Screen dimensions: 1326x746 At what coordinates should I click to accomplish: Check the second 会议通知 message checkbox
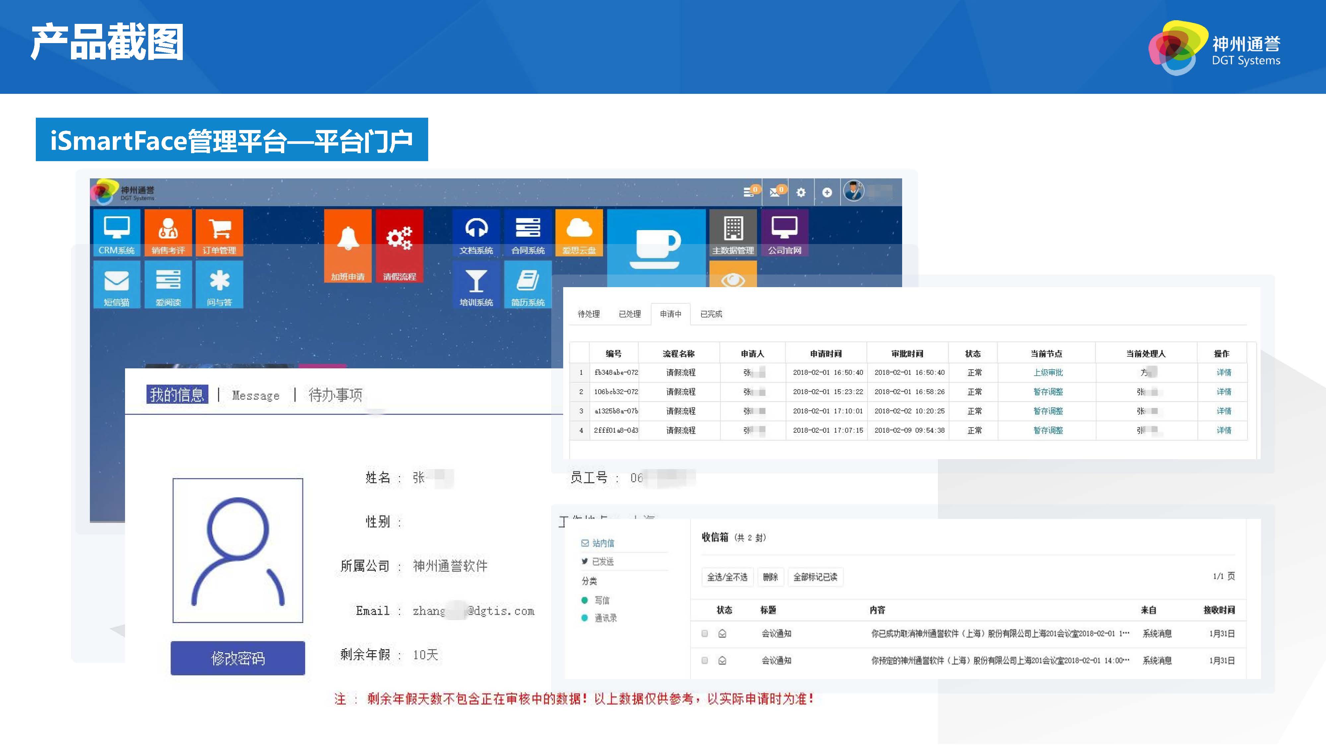tap(705, 660)
